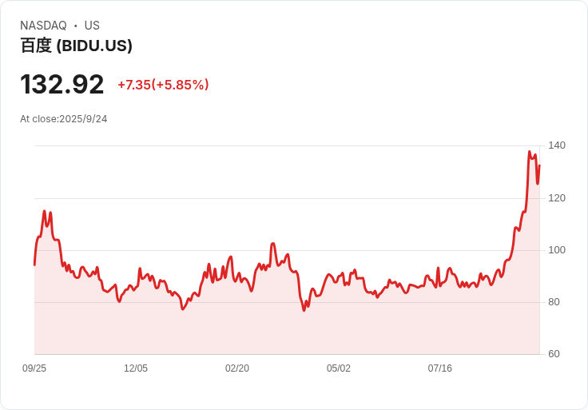Click the 140 y-axis price label

(x=557, y=145)
